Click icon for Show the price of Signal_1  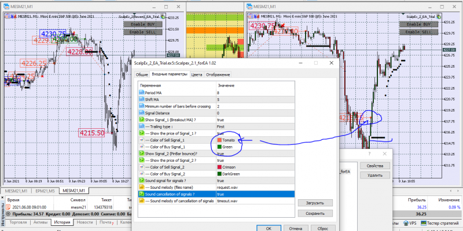tap(141, 133)
